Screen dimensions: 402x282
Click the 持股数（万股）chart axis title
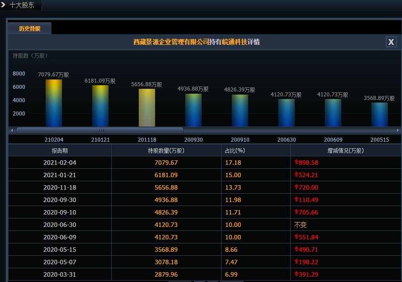click(30, 56)
